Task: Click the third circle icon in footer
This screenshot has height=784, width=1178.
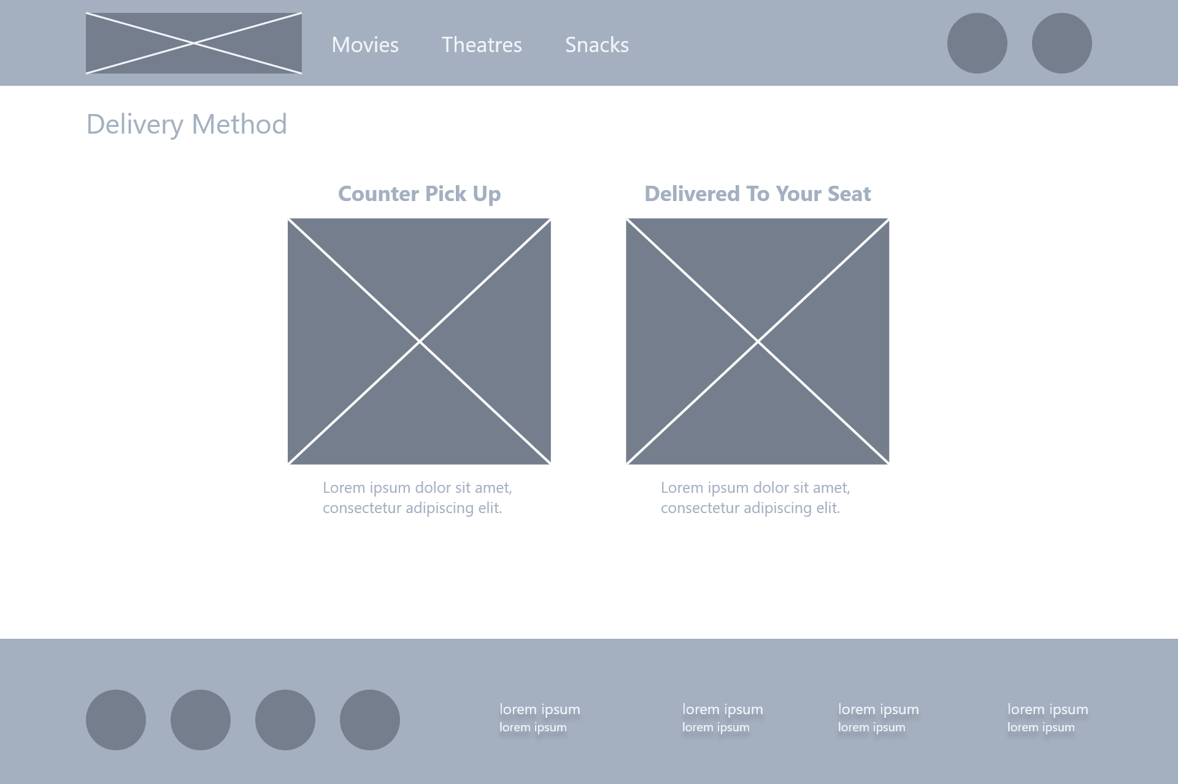Action: (285, 720)
